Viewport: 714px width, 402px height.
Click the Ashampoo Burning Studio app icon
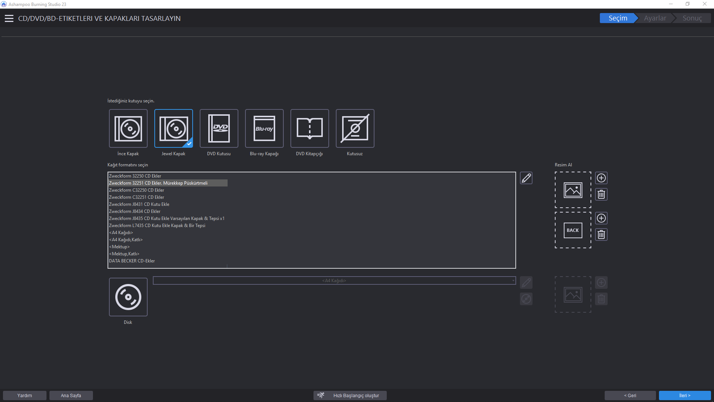point(4,4)
